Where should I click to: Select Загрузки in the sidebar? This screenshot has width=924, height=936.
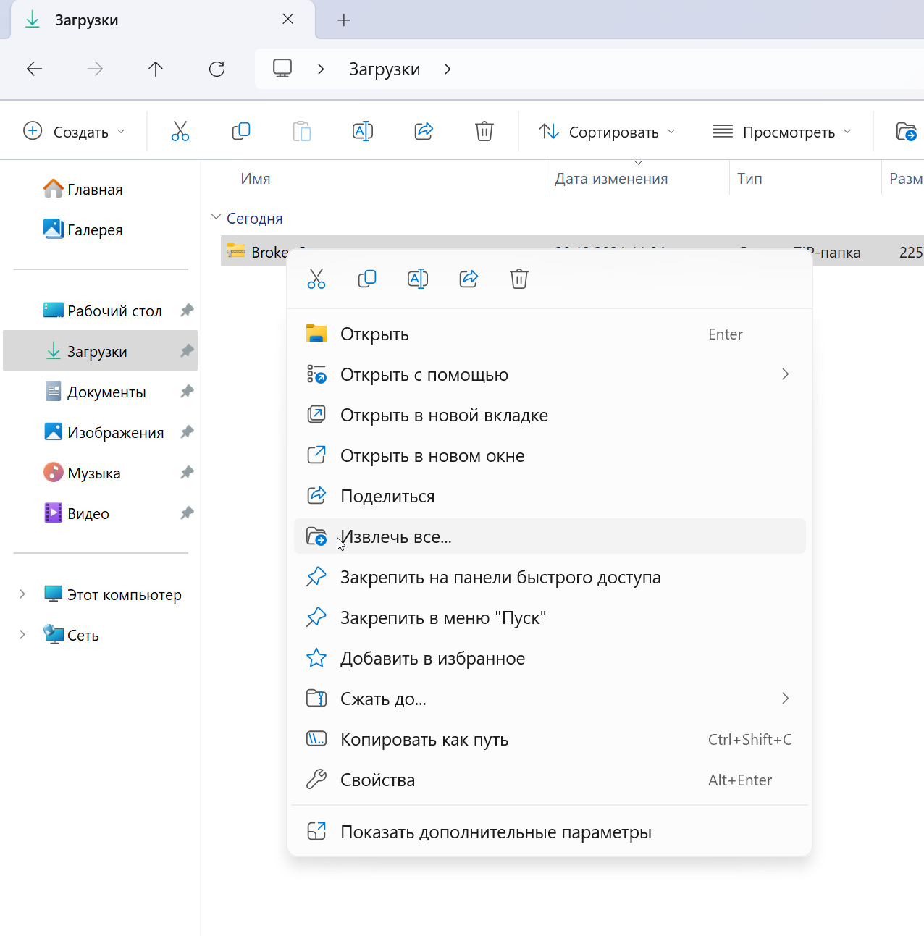click(x=101, y=351)
